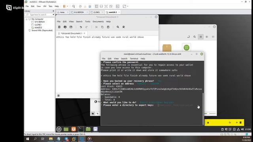Add new note with plus icon
Screen dimensions: 253x142
tap(237, 123)
